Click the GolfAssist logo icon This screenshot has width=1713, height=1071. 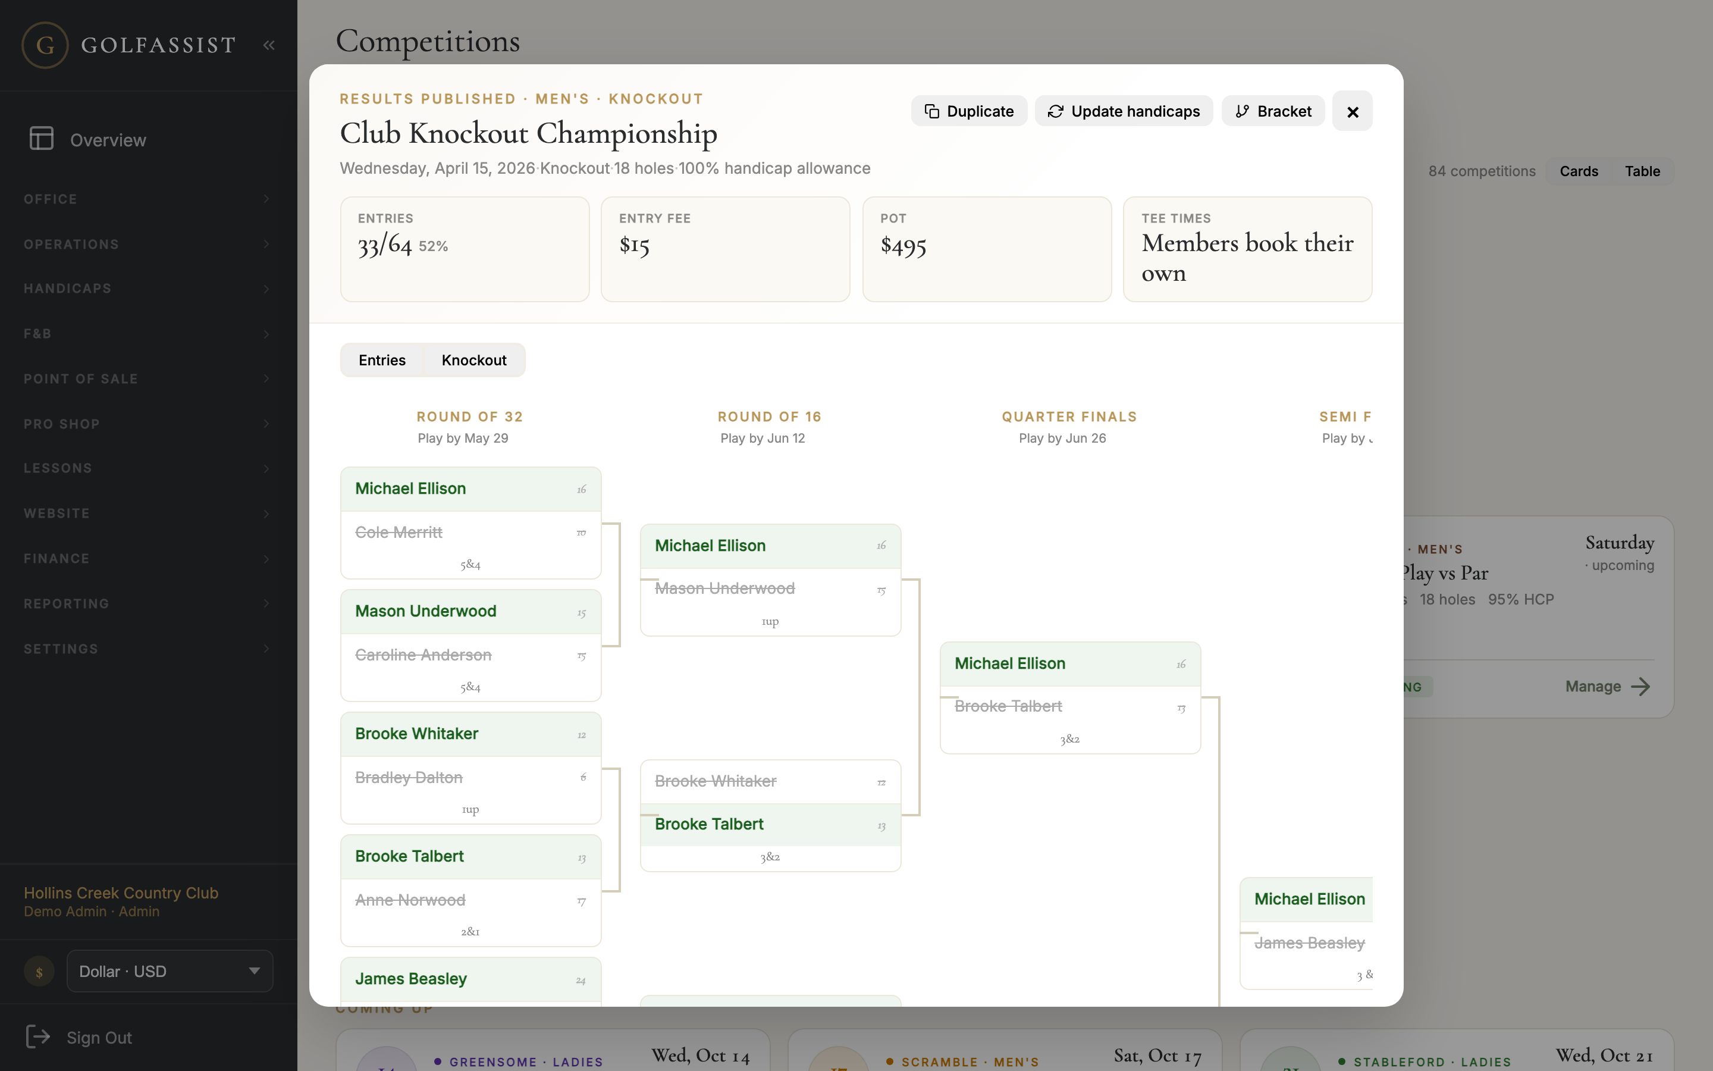coord(45,45)
